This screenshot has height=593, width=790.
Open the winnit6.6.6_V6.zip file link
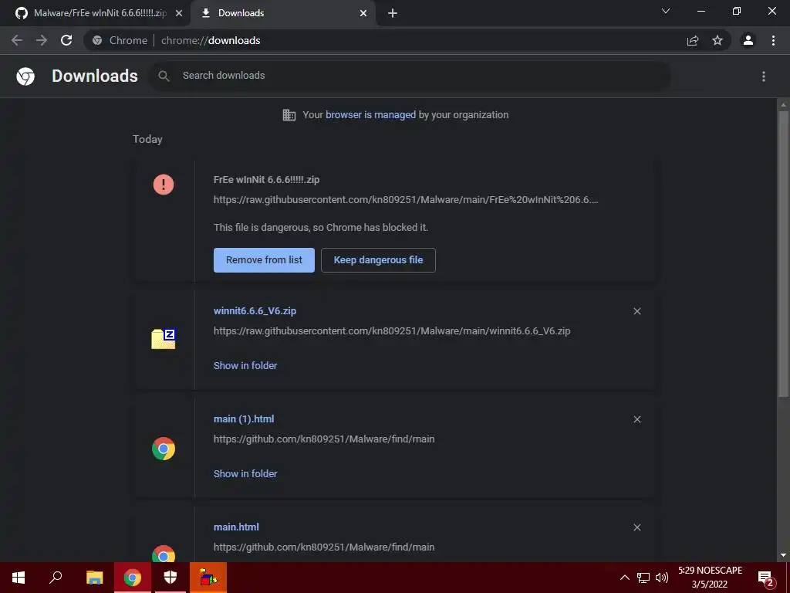255,310
